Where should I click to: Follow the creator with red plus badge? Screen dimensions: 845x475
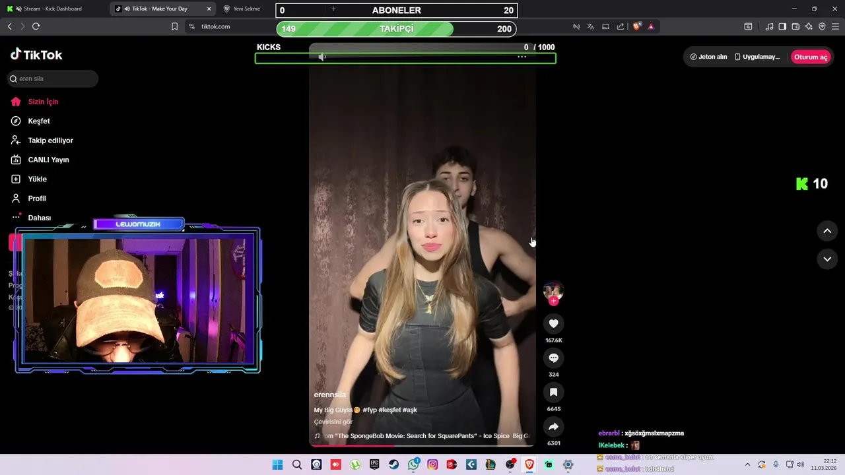pyautogui.click(x=553, y=301)
